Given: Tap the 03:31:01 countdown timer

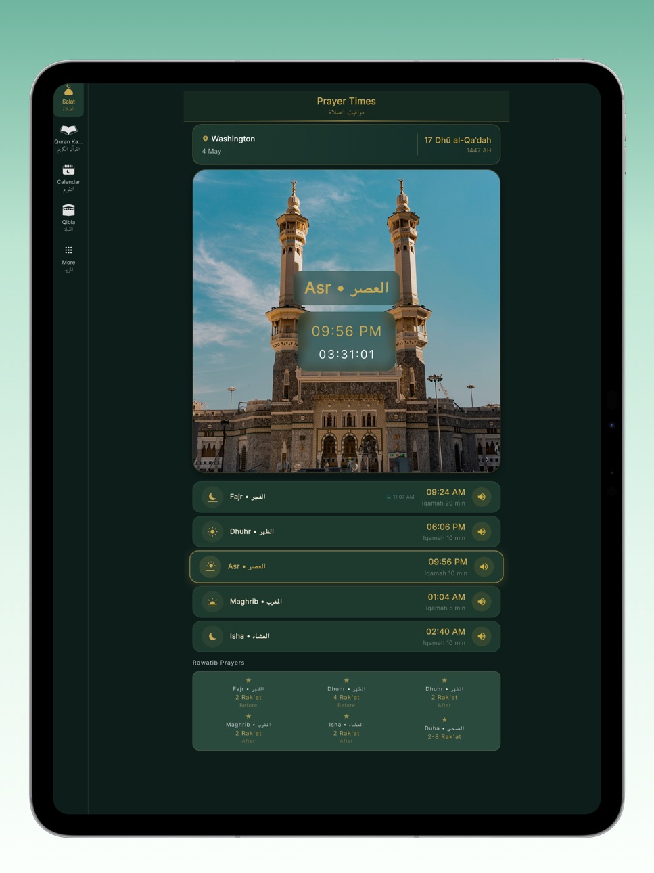Looking at the screenshot, I should click(x=346, y=354).
